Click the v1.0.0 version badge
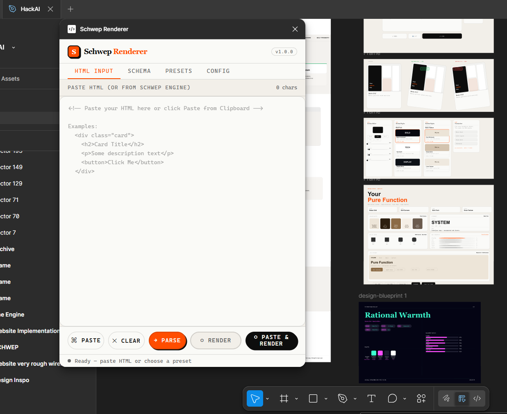The height and width of the screenshot is (414, 507). [x=284, y=52]
